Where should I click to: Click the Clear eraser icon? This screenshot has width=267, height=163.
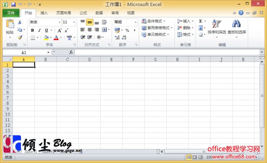201,35
